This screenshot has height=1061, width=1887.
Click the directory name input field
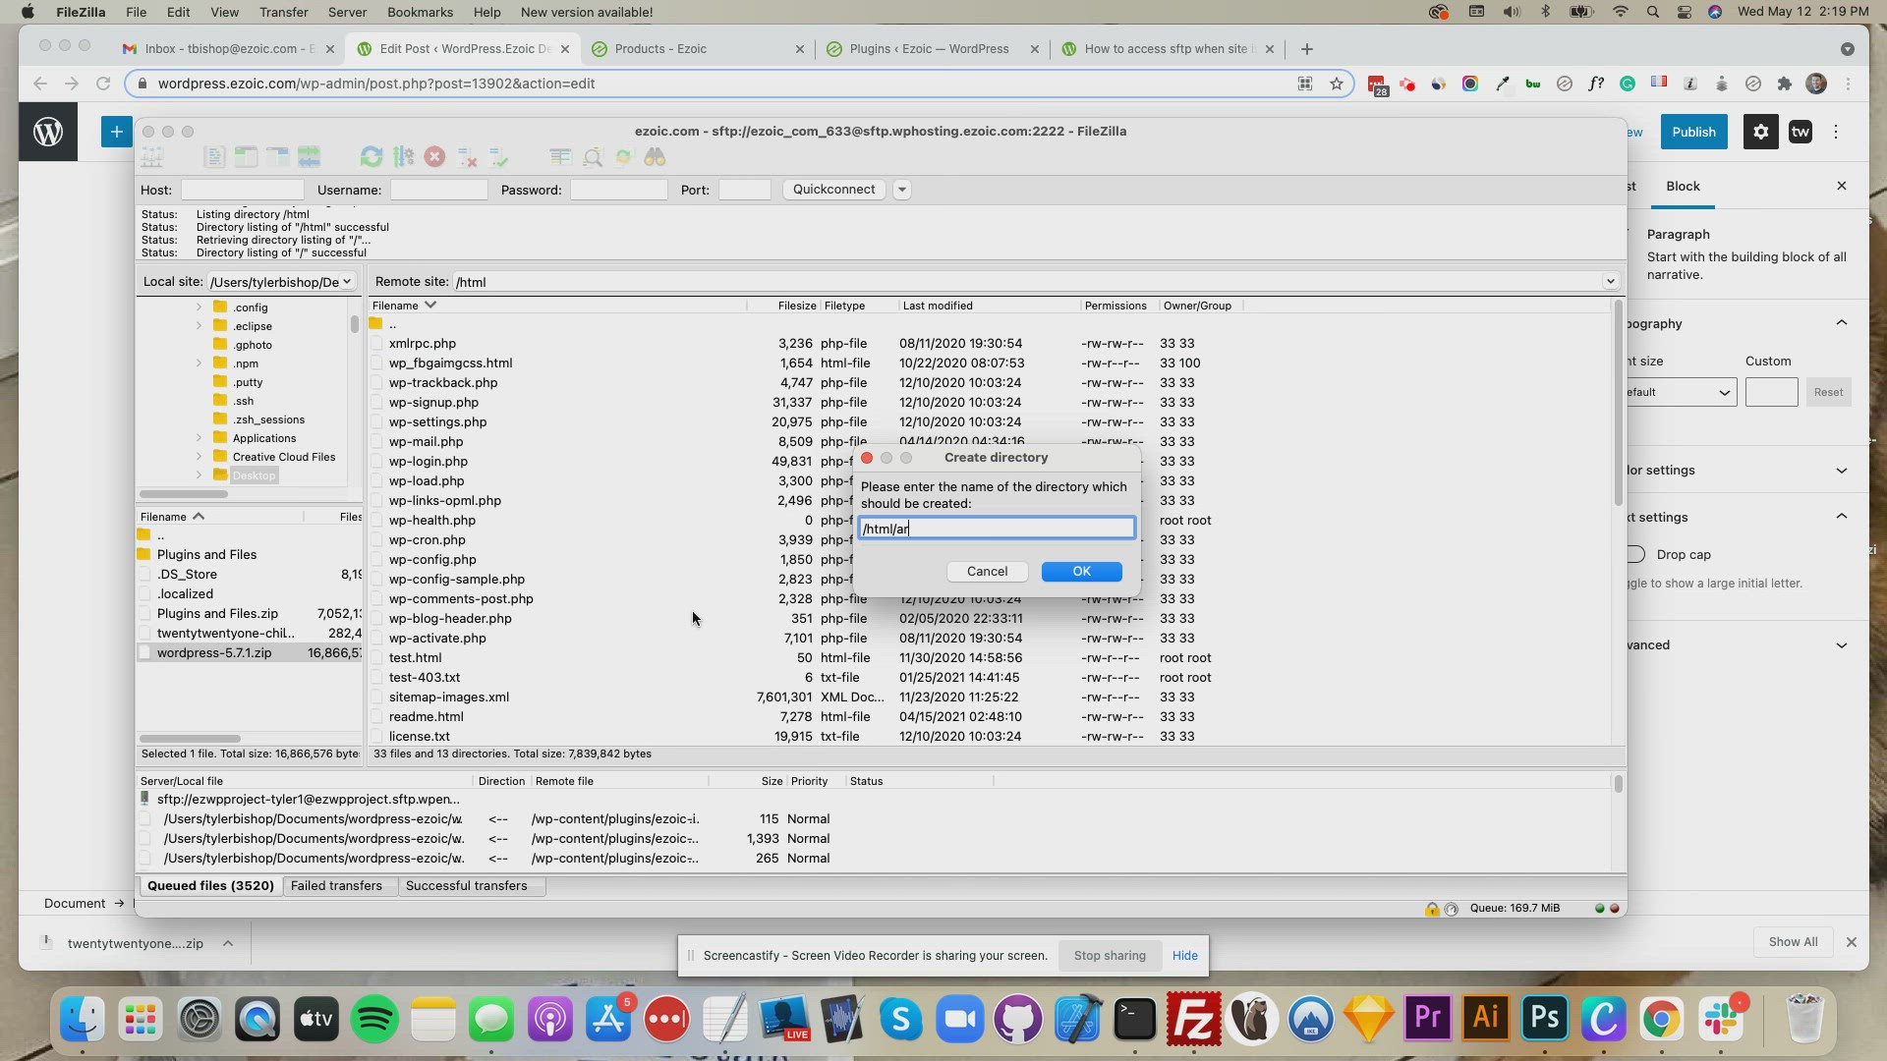click(996, 529)
